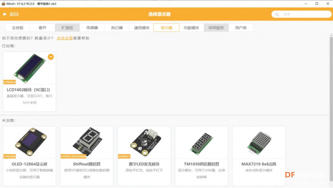Switch to the 网络服务 tab

click(x=216, y=28)
